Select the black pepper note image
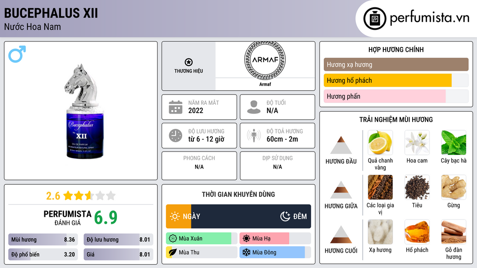Image resolution: width=477 pixels, height=268 pixels. tap(417, 187)
